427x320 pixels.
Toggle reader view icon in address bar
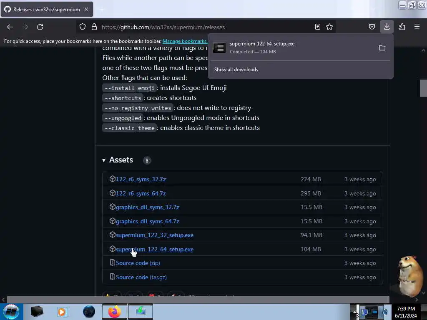click(x=317, y=27)
